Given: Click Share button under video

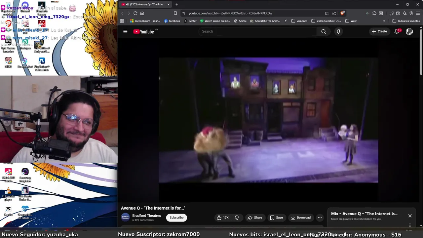Looking at the screenshot, I should click(x=255, y=218).
